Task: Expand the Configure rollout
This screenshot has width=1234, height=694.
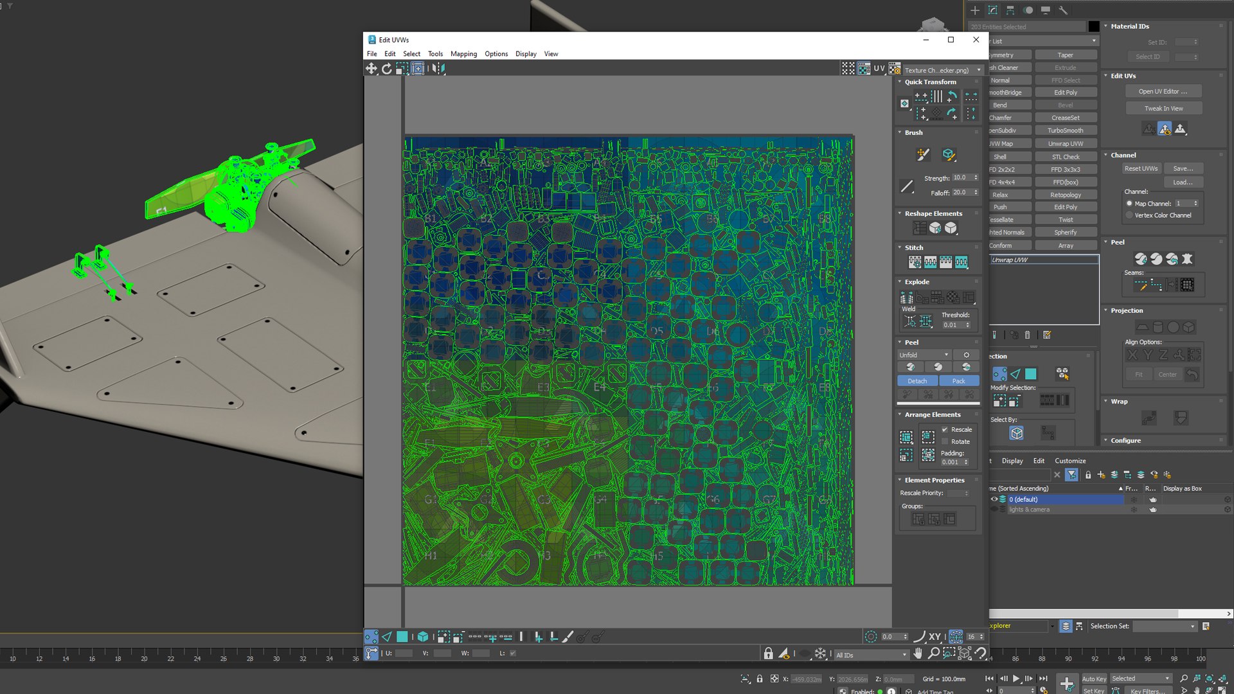Action: [x=1105, y=440]
